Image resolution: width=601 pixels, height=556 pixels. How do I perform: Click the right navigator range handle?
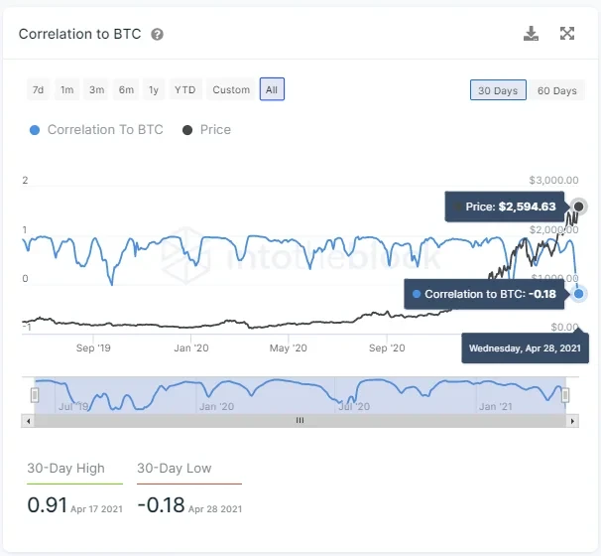[566, 395]
